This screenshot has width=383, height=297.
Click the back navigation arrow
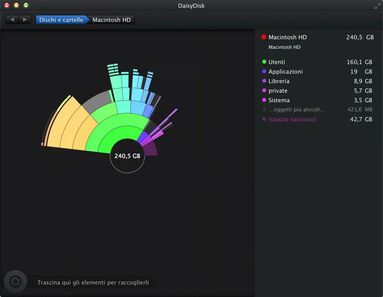[11, 20]
